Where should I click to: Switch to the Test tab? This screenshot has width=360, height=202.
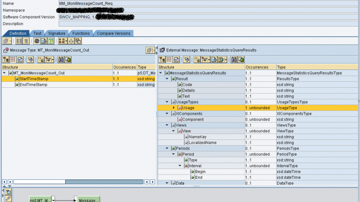(37, 33)
